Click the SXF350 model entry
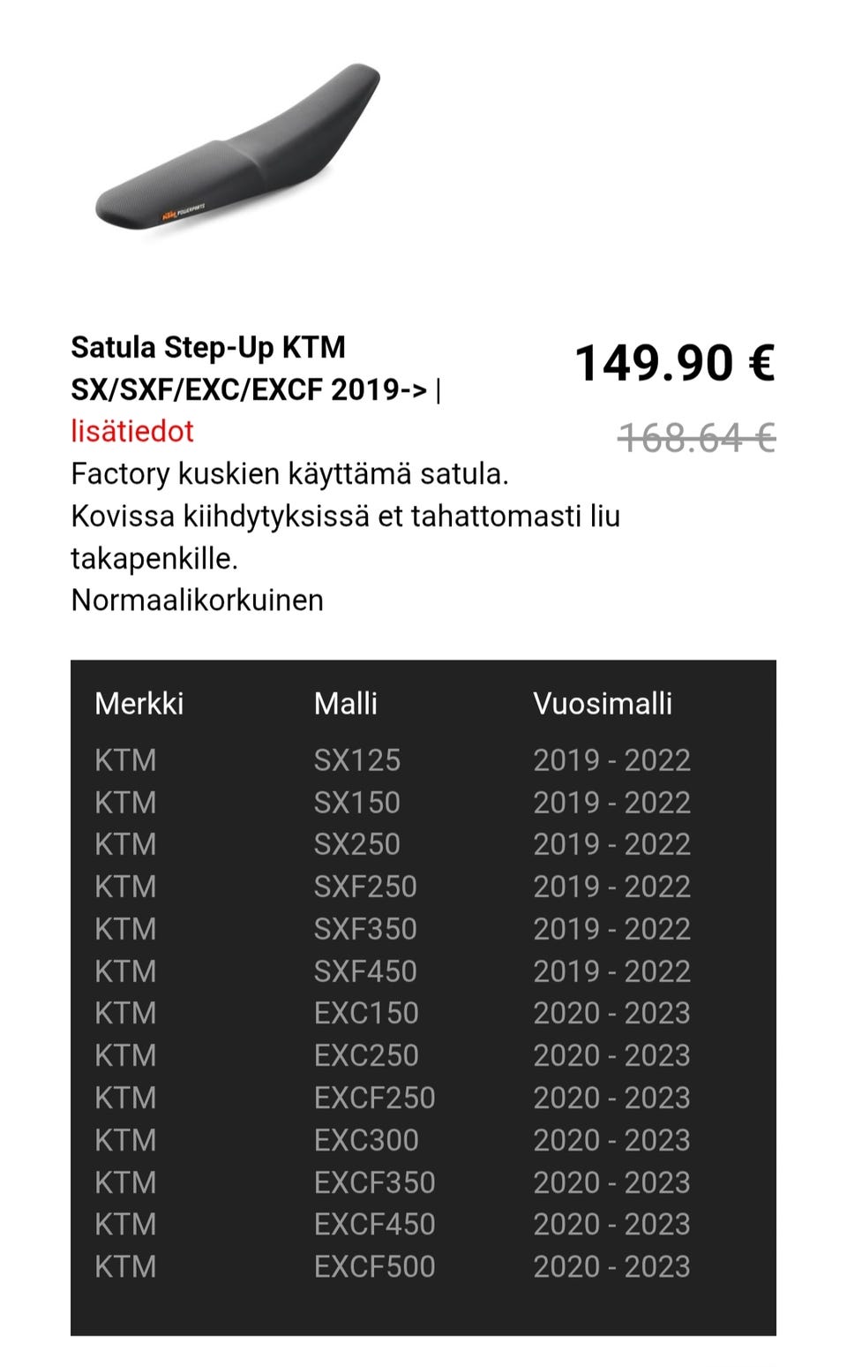Image resolution: width=847 pixels, height=1367 pixels. point(365,929)
